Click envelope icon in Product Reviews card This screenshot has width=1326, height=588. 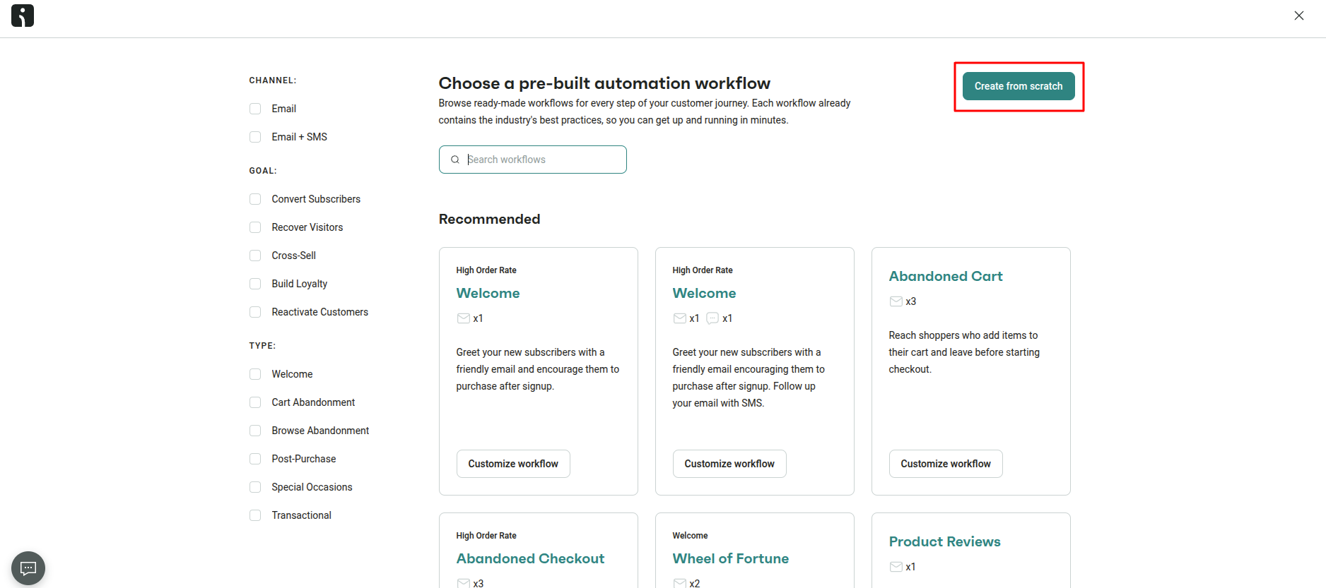click(x=896, y=567)
